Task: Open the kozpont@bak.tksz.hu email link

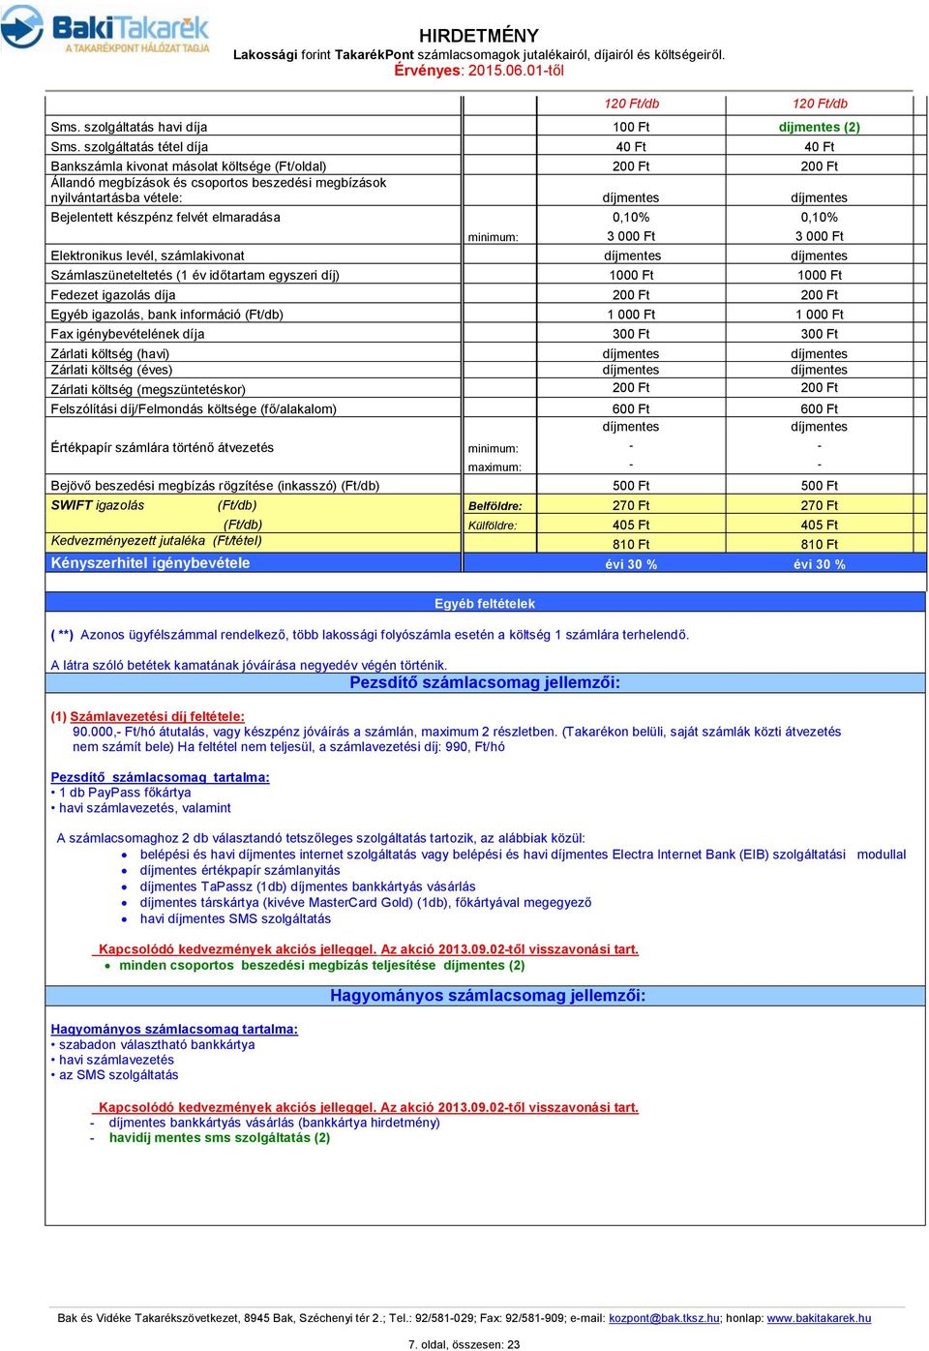Action: click(664, 1318)
